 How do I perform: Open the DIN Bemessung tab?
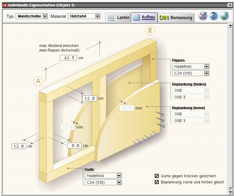coord(176,18)
